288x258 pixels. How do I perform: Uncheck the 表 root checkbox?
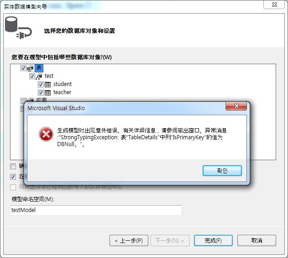click(23, 68)
